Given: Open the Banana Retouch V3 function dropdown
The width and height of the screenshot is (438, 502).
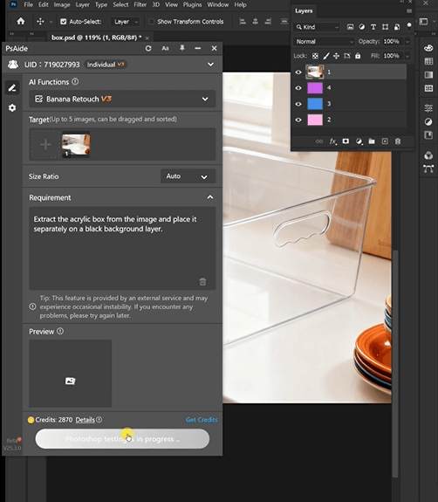Looking at the screenshot, I should pyautogui.click(x=122, y=99).
